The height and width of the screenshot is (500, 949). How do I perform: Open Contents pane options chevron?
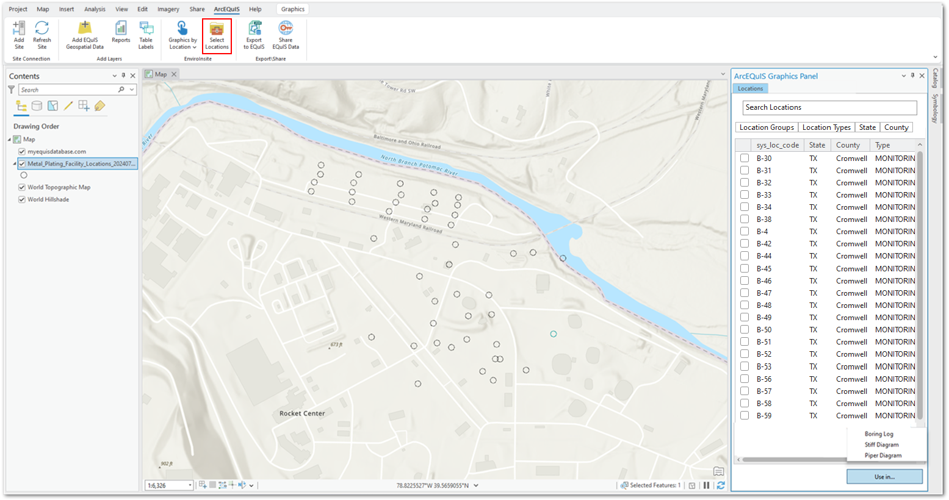click(114, 76)
